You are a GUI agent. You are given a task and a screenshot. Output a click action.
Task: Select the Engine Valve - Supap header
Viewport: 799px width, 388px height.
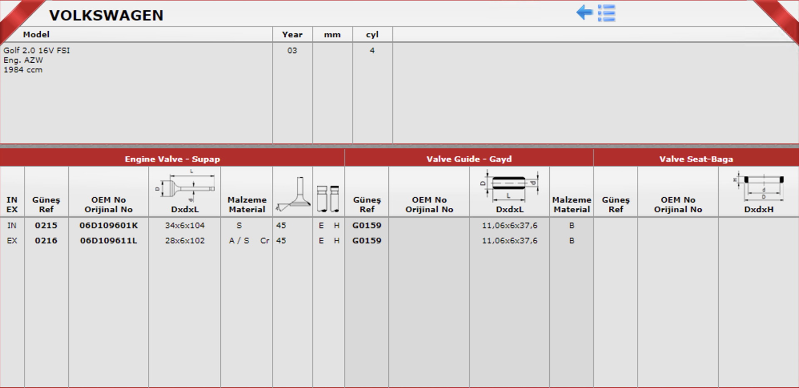[172, 159]
